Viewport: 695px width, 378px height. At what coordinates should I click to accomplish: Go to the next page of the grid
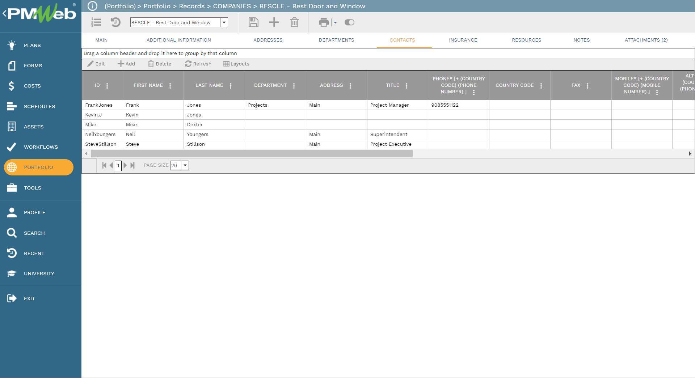click(125, 165)
